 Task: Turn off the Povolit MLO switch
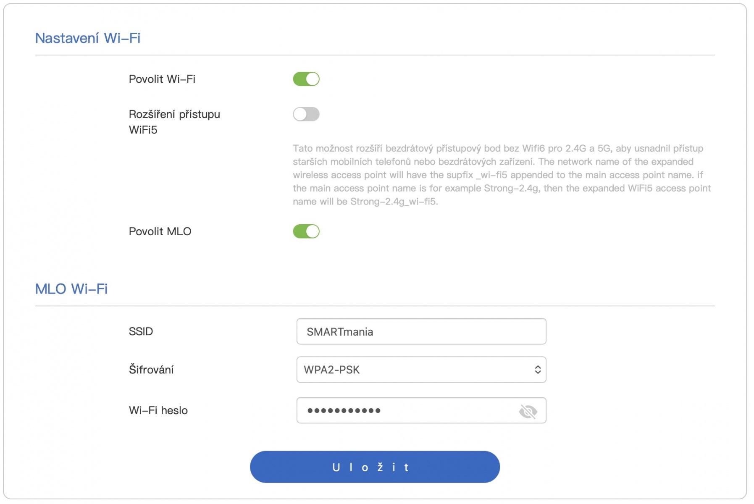tap(306, 231)
